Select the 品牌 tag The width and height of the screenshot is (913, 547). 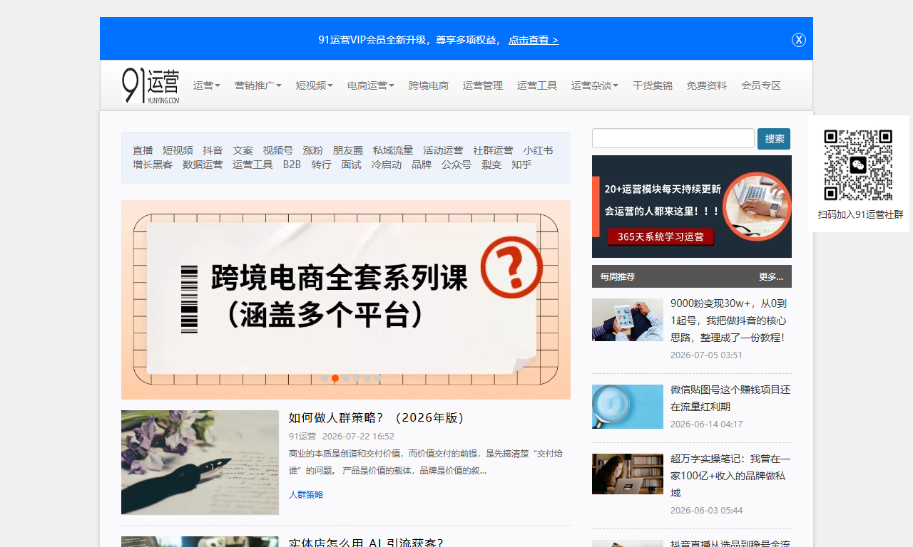tap(422, 165)
